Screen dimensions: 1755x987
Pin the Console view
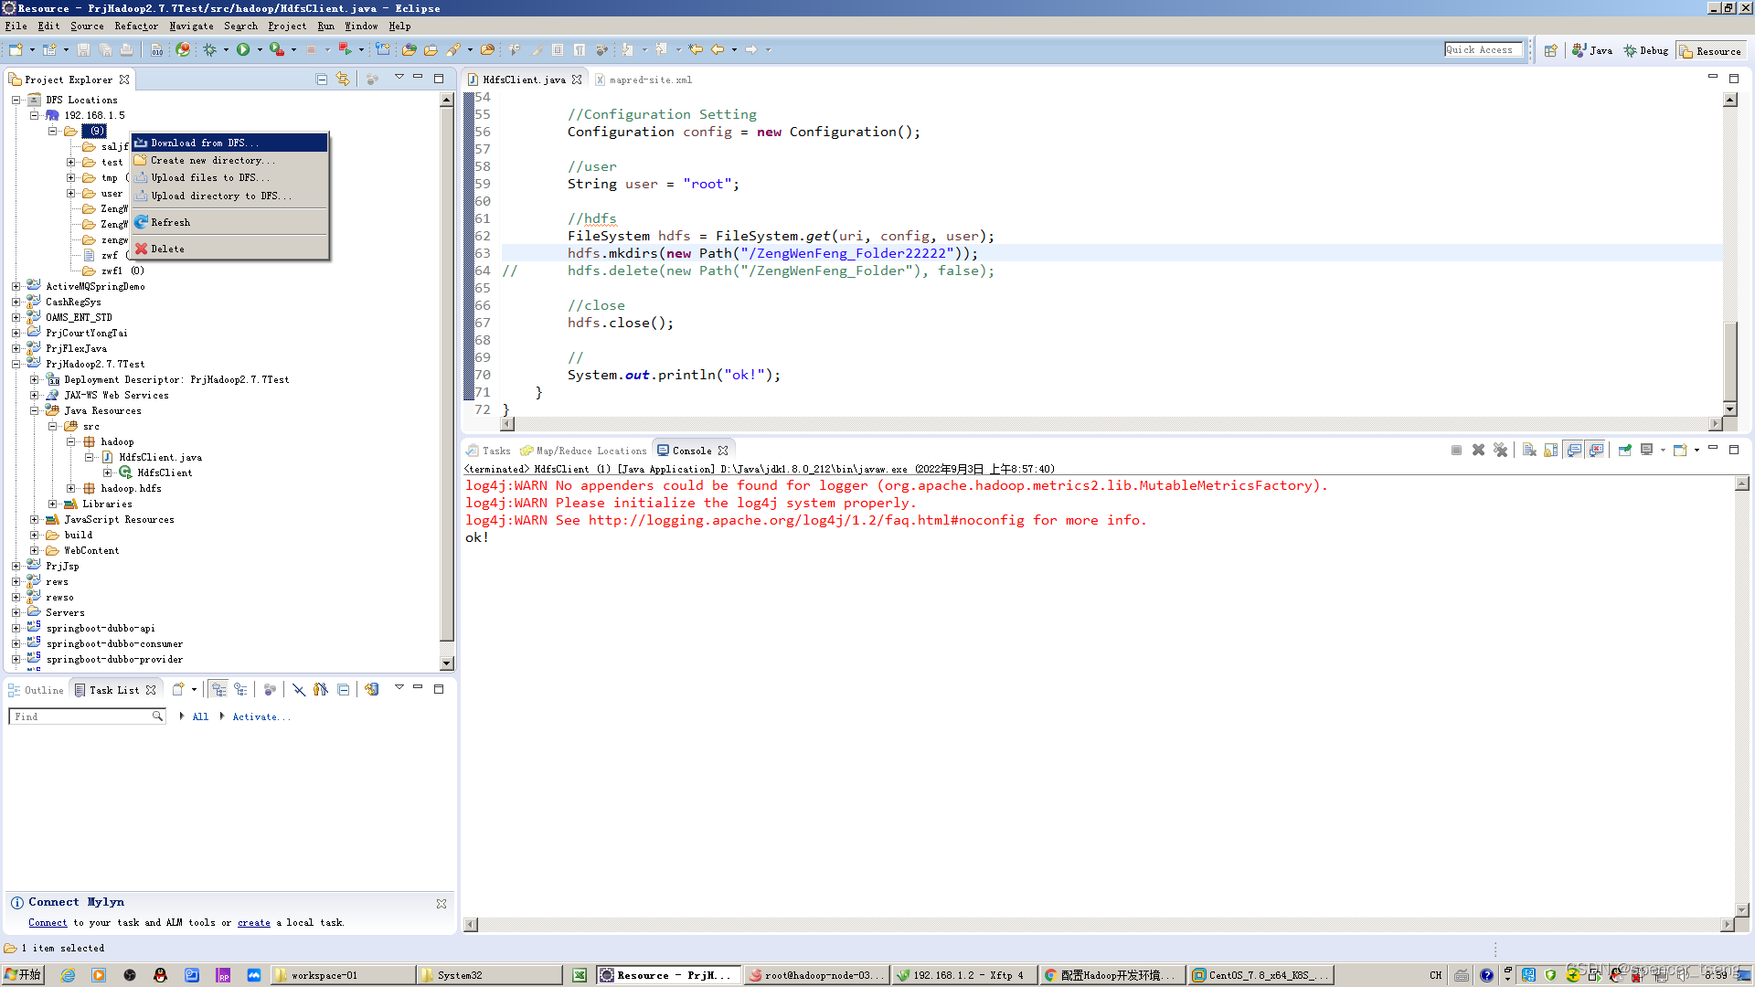pos(1625,450)
